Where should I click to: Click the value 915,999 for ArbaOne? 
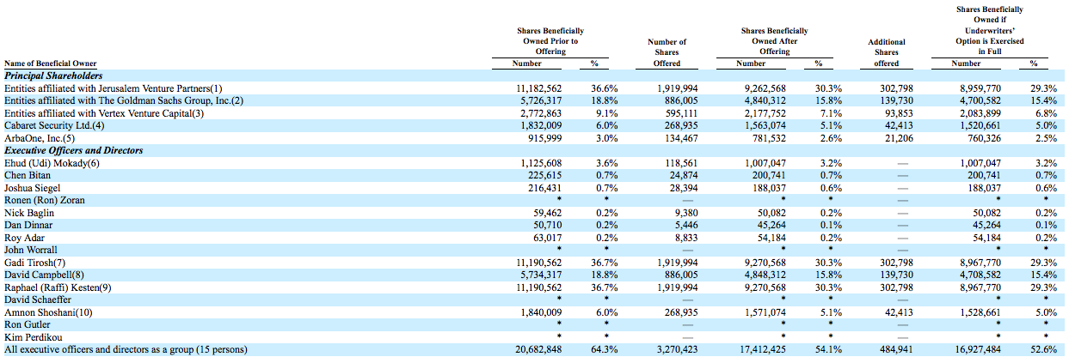coord(545,138)
